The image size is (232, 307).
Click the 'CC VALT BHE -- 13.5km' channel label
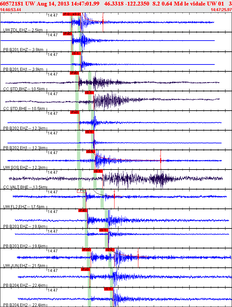click(x=25, y=187)
